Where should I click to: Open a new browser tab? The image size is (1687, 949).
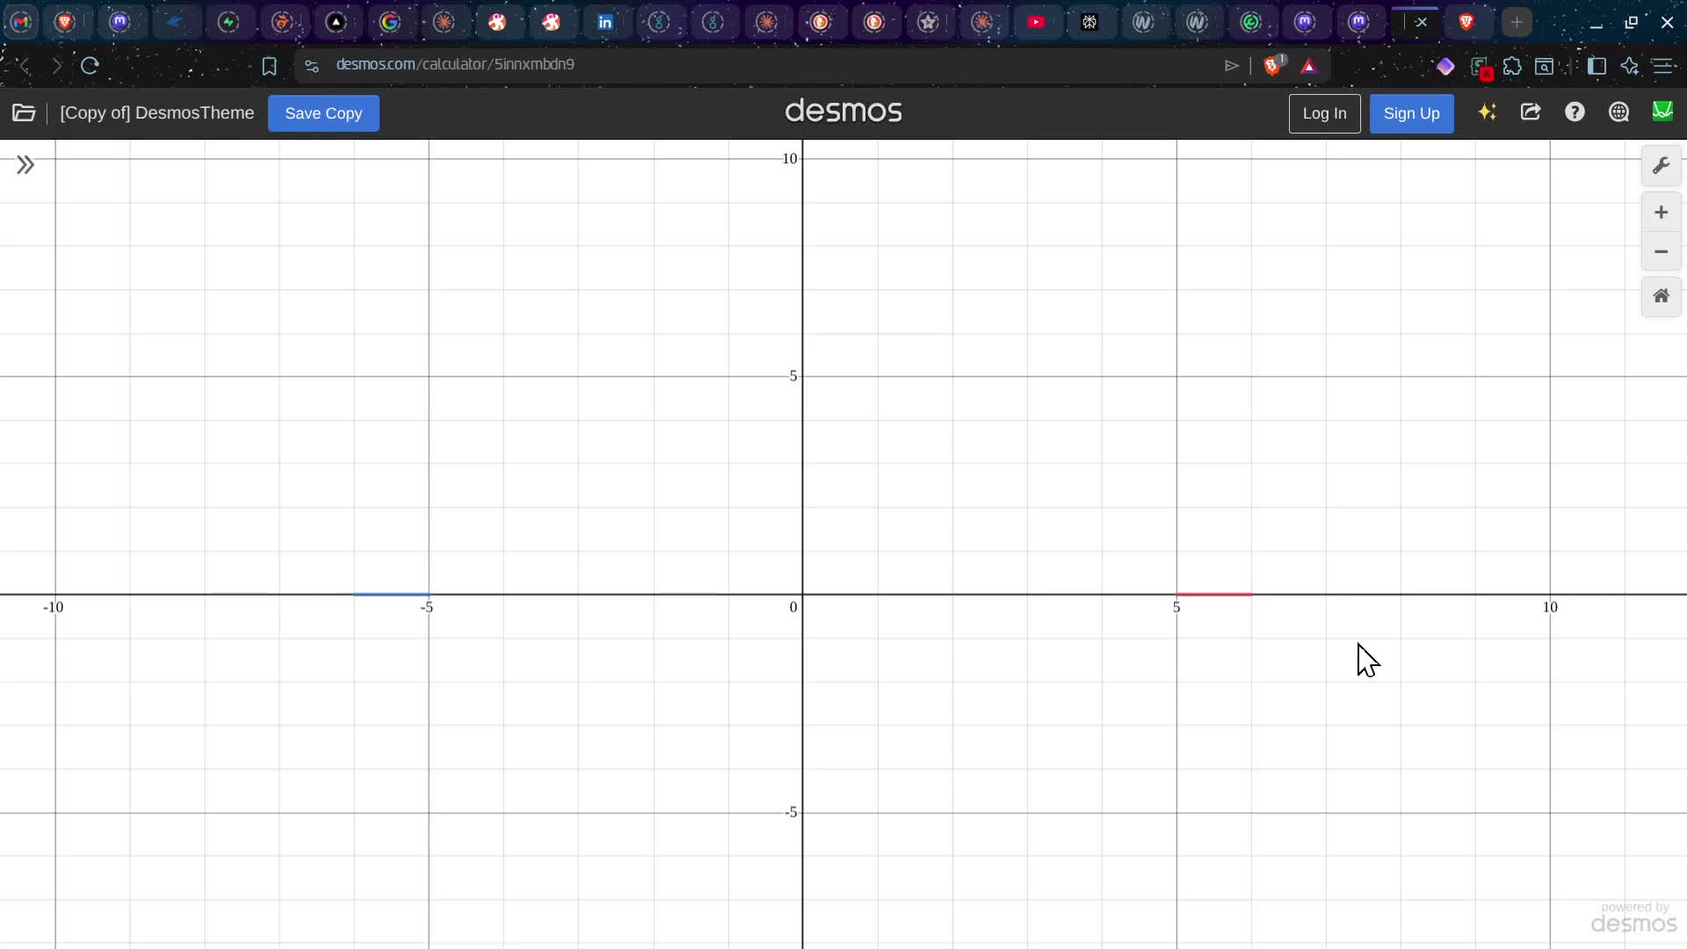(x=1517, y=22)
